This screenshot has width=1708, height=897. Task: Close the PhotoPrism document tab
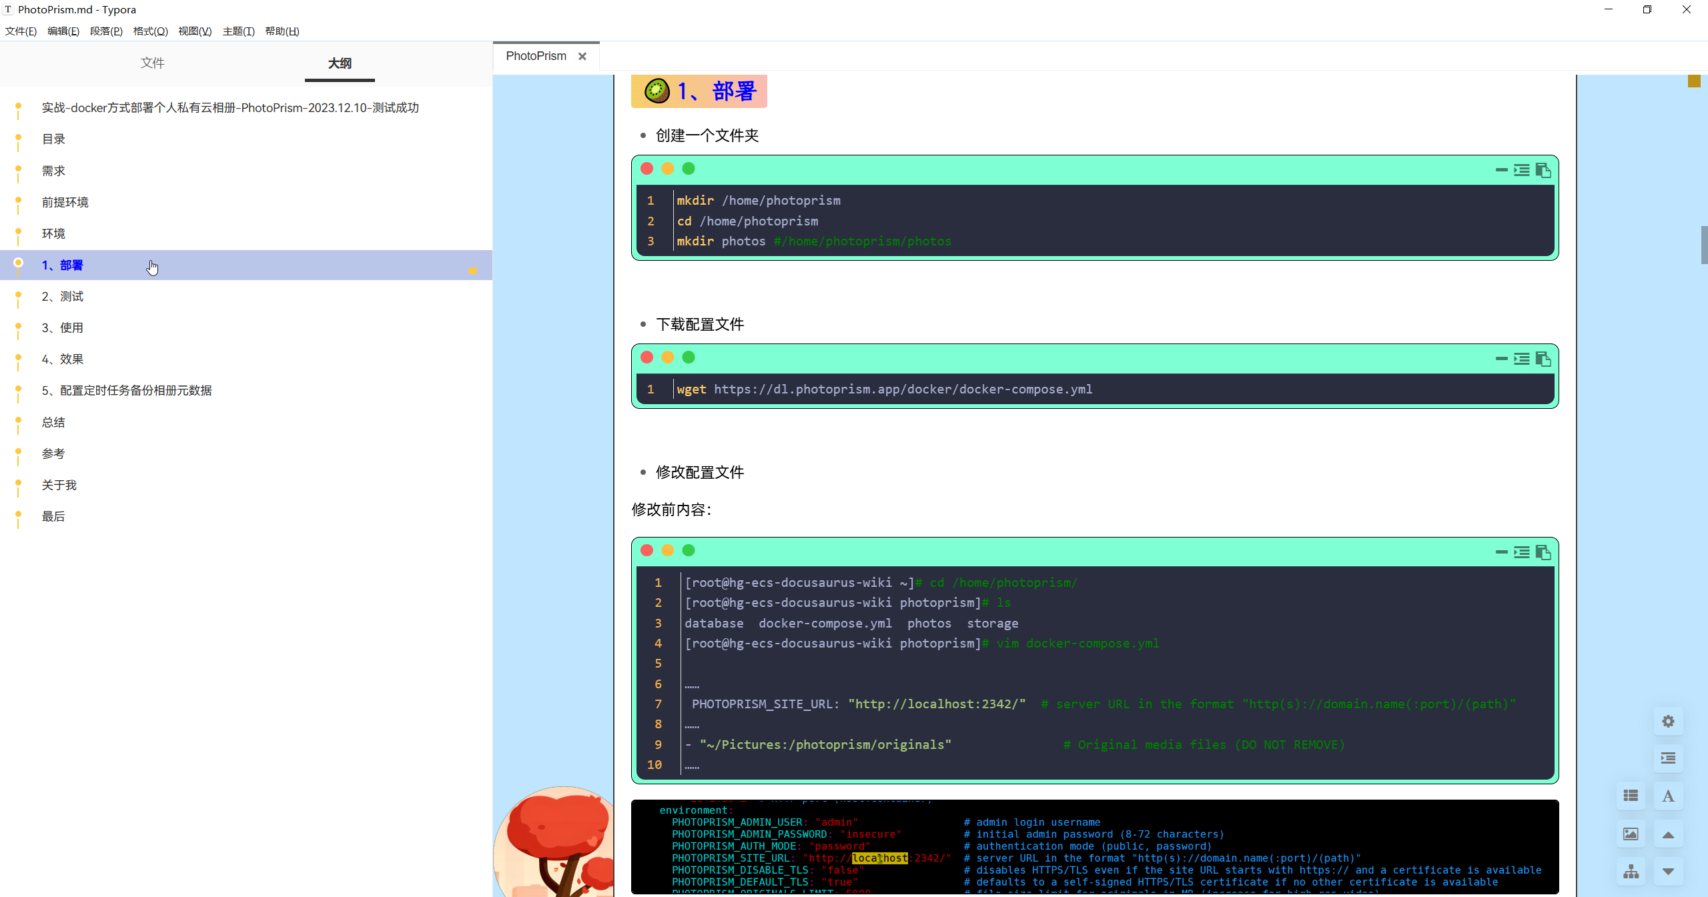(582, 57)
